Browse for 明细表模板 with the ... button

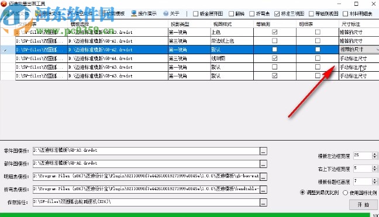(263, 177)
